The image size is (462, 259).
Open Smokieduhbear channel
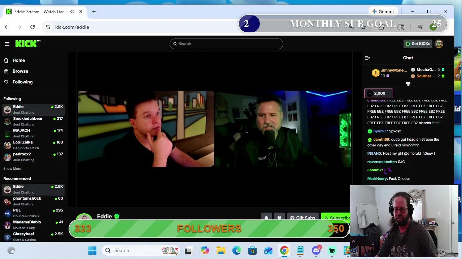point(33,121)
